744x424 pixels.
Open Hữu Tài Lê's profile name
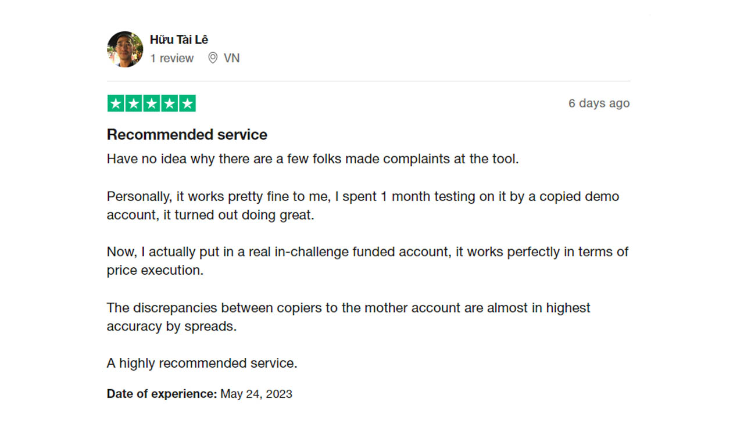[x=179, y=39]
